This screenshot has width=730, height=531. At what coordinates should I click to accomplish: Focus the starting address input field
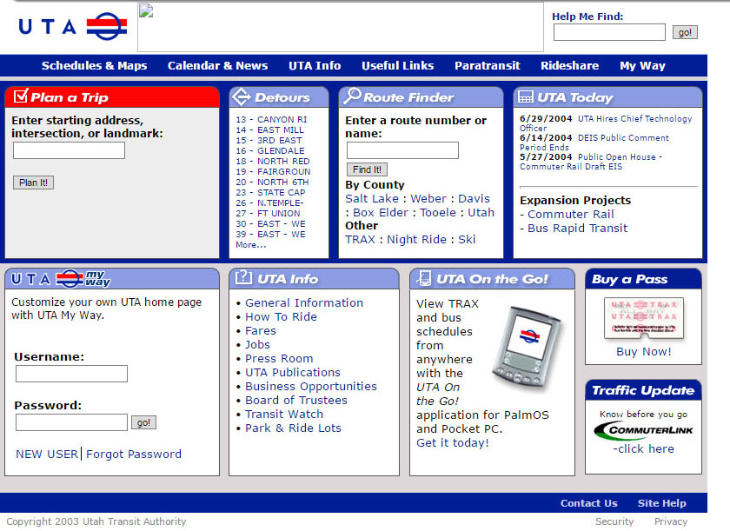click(69, 150)
